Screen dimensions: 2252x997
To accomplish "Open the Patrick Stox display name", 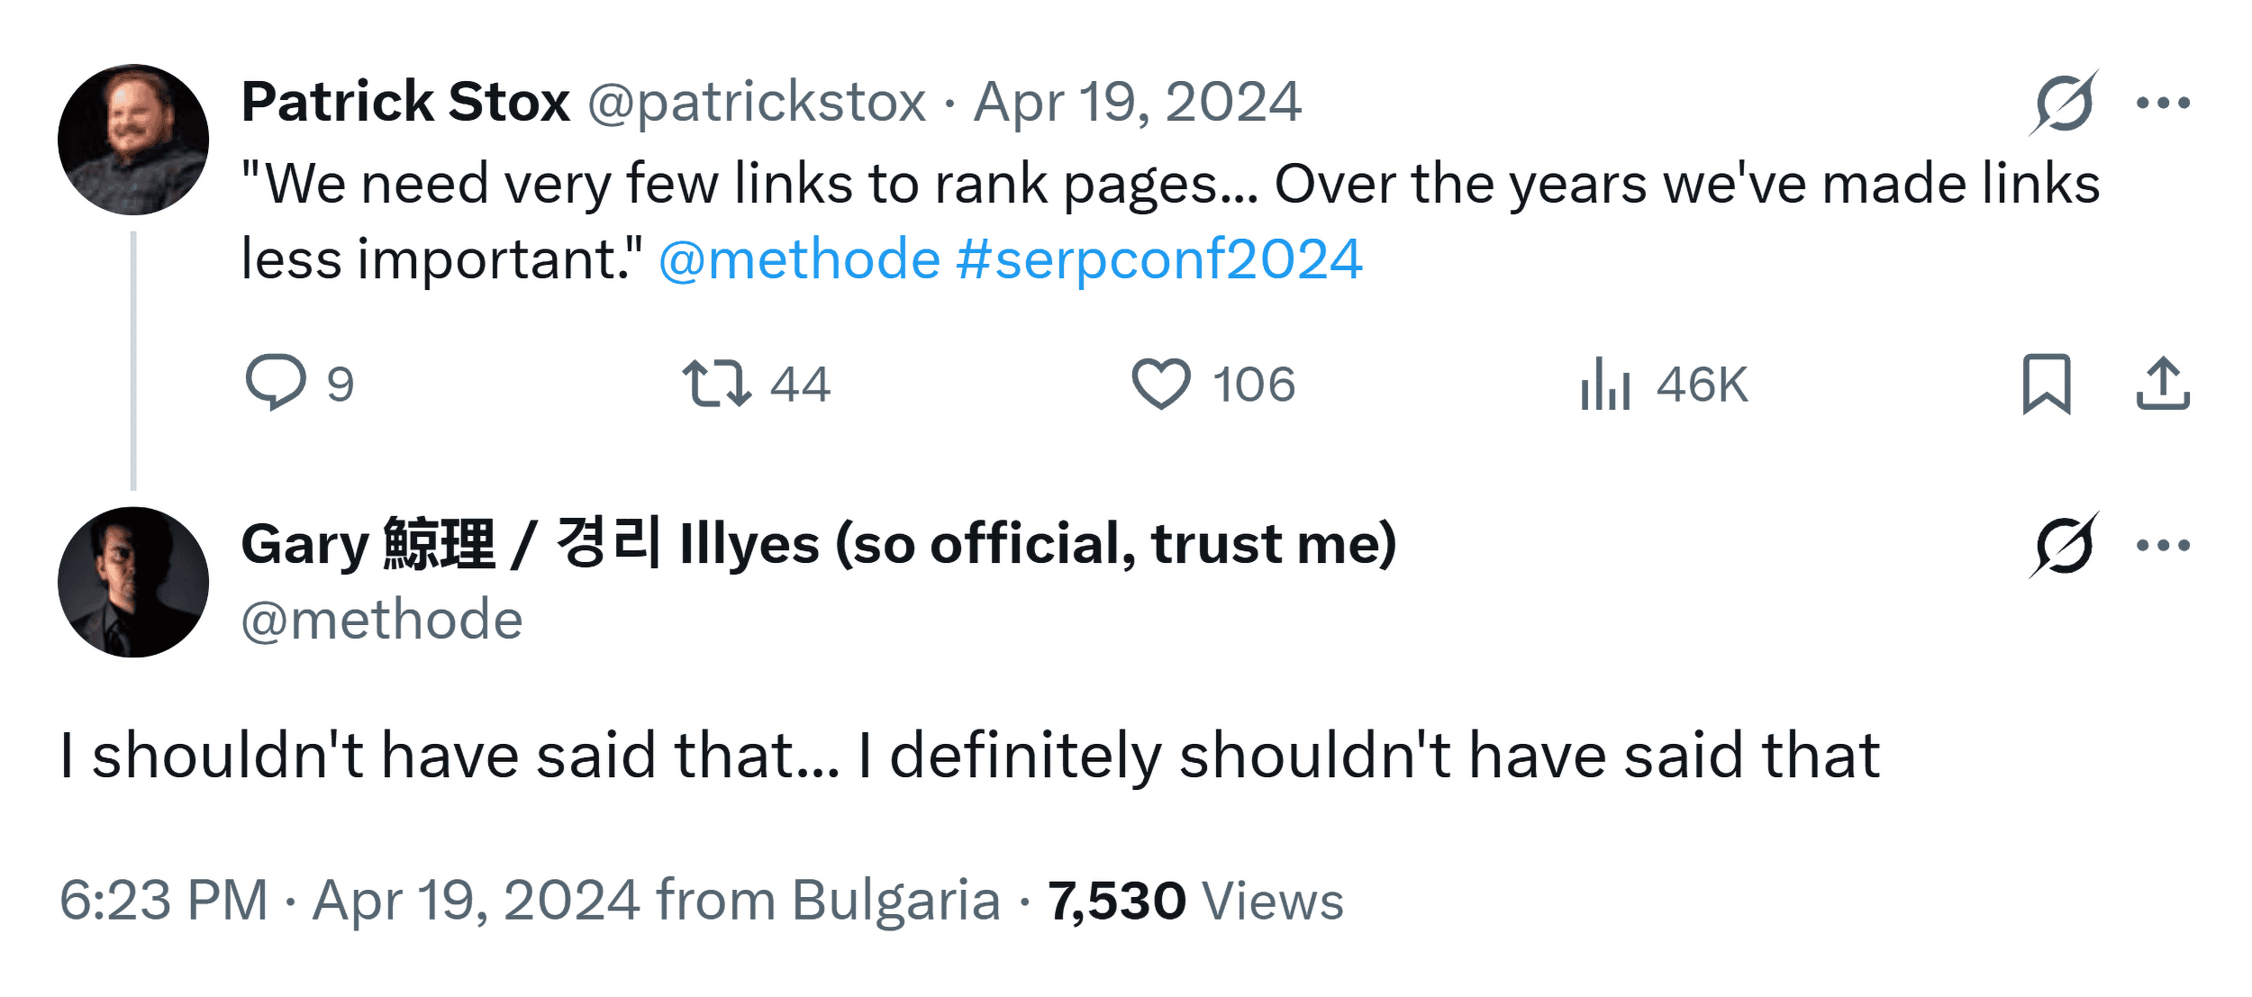I will [405, 101].
